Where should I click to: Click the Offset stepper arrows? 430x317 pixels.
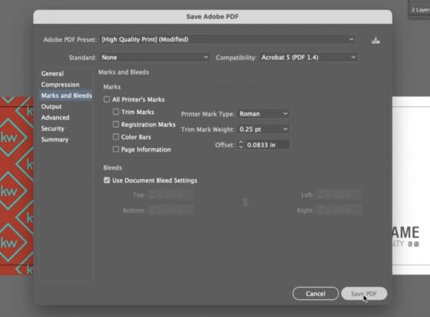pos(240,145)
